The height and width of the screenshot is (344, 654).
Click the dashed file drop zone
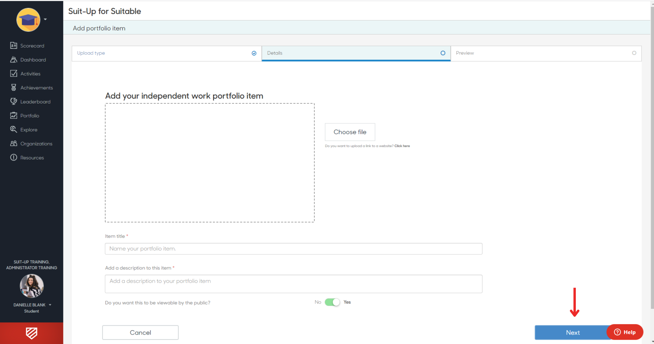tap(210, 163)
